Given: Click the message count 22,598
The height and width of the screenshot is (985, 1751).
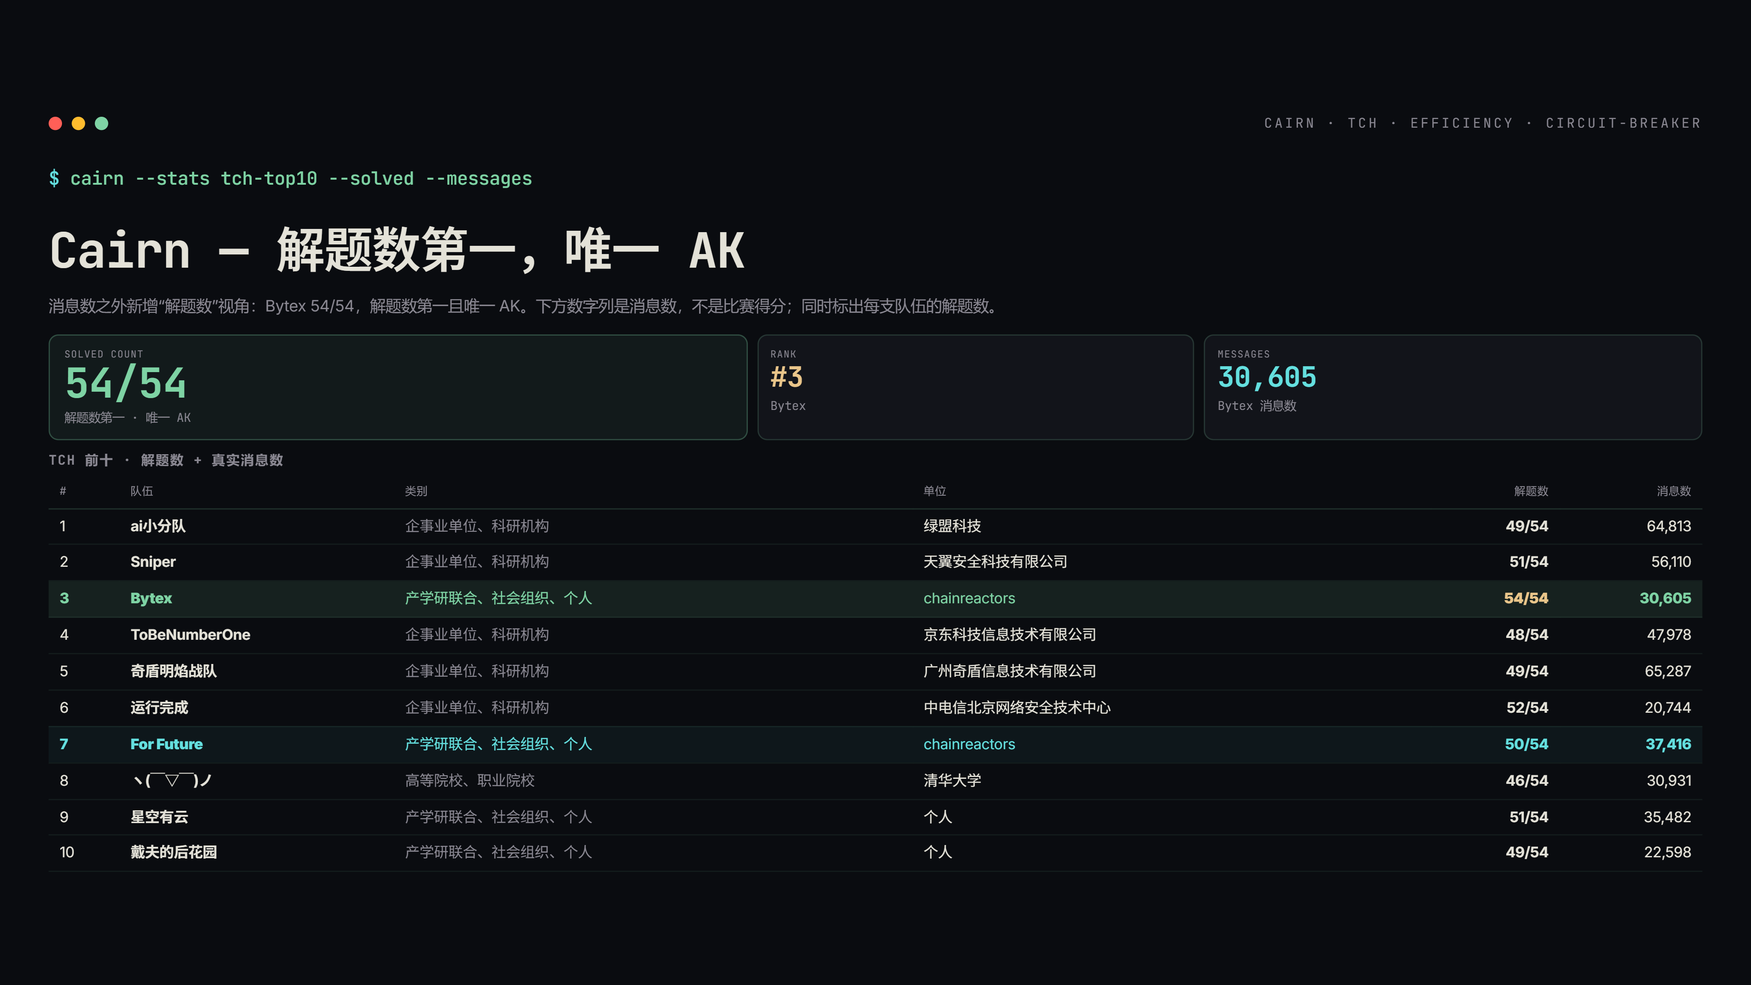Looking at the screenshot, I should pyautogui.click(x=1668, y=852).
